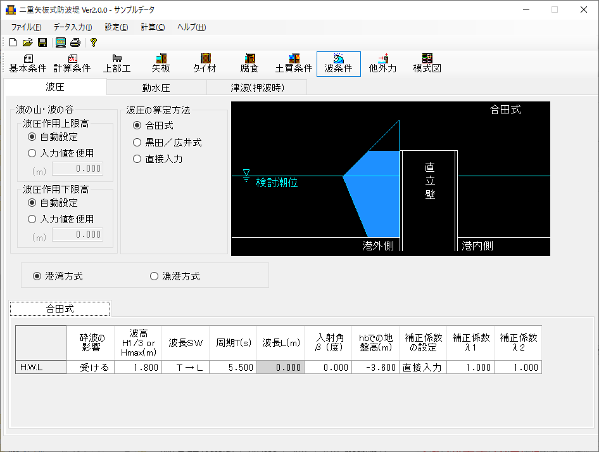Click the 補正係数の設定 column header
The width and height of the screenshot is (599, 452).
point(423,343)
